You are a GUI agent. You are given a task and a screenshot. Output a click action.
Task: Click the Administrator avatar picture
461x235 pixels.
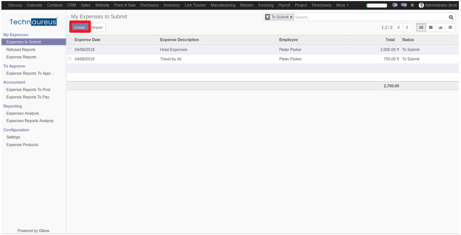pos(421,5)
